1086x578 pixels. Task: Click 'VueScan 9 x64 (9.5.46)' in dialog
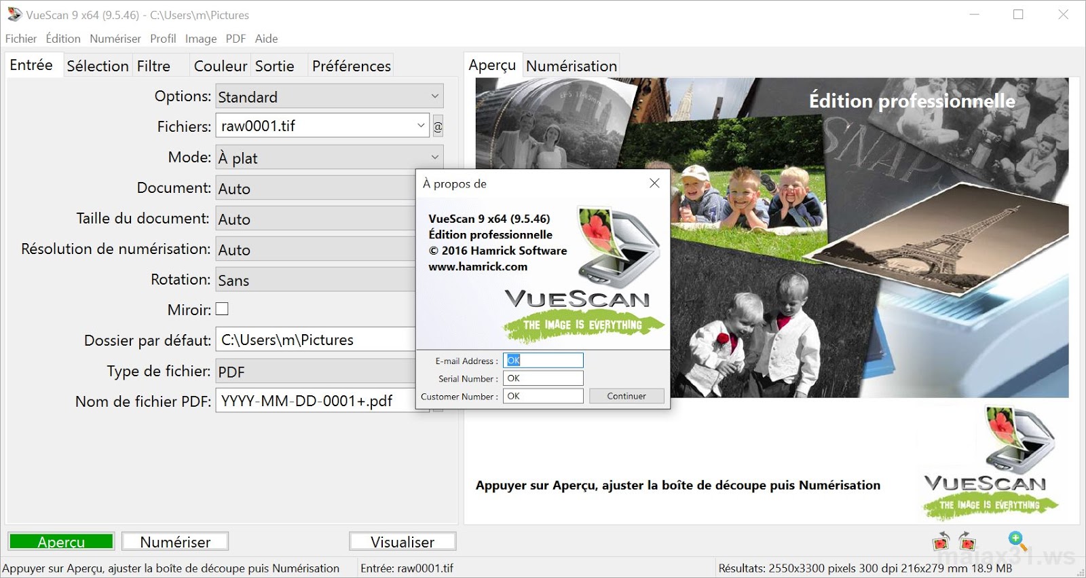489,219
